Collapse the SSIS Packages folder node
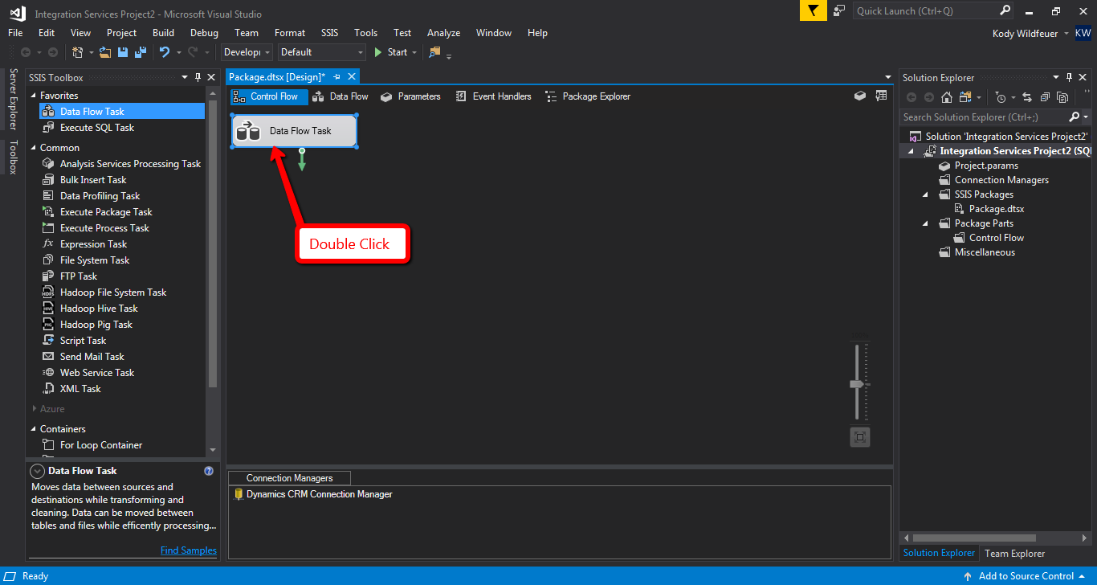This screenshot has width=1097, height=585. tap(926, 194)
